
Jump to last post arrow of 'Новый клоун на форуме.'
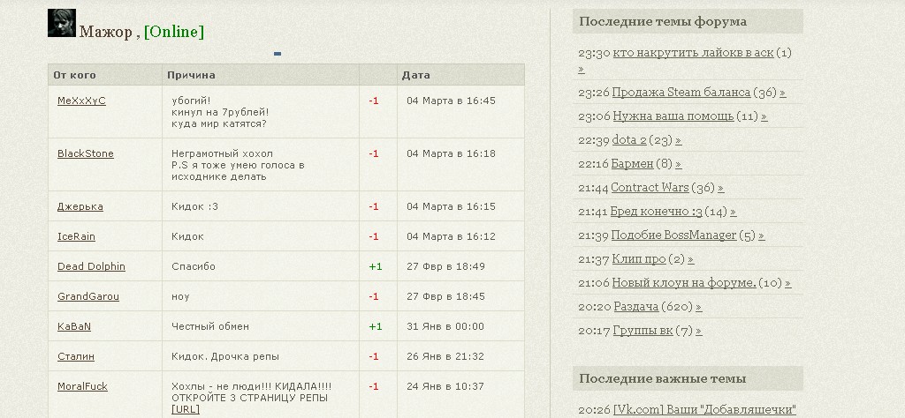pos(787,284)
